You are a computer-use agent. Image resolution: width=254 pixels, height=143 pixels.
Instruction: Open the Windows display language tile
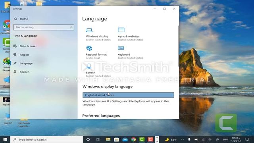tap(98, 35)
